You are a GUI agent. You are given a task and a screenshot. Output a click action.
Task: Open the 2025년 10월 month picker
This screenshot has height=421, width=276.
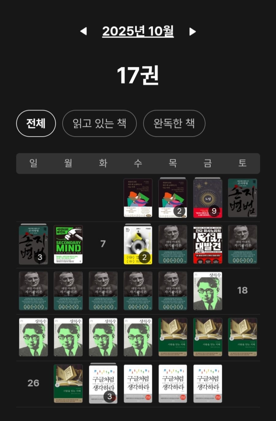pyautogui.click(x=138, y=31)
